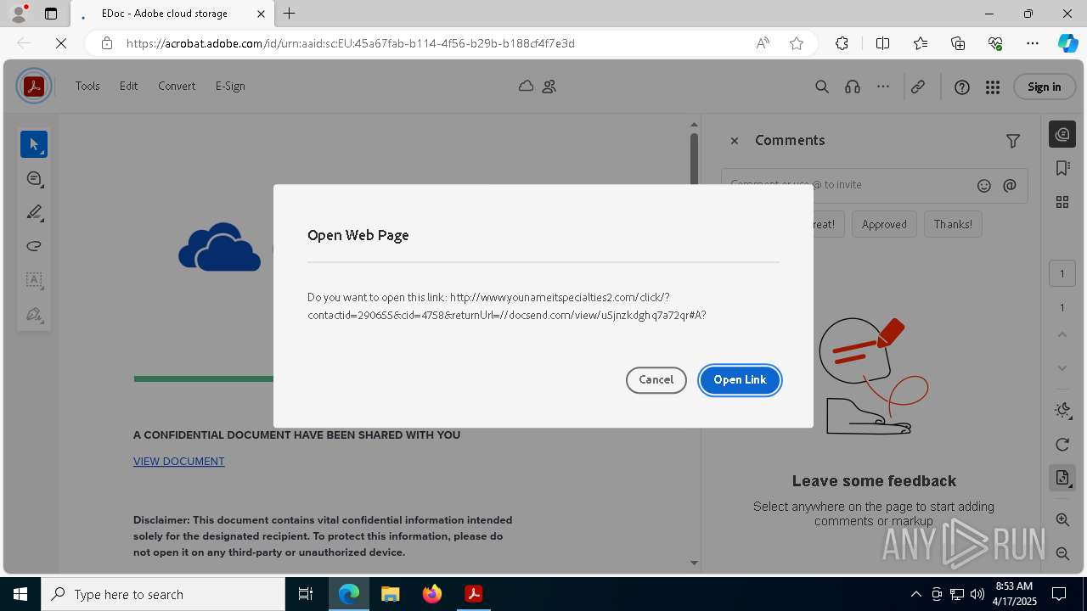This screenshot has width=1087, height=611.
Task: Click the taskbar search box
Action: 163,594
